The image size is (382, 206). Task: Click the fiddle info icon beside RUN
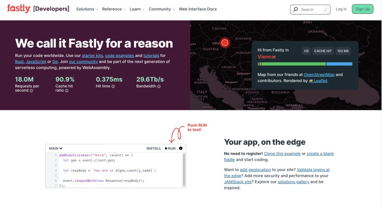(181, 148)
